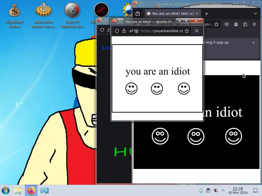Open the permissions settings icon in front popup URL bar
The height and width of the screenshot is (196, 262).
[x=131, y=31]
